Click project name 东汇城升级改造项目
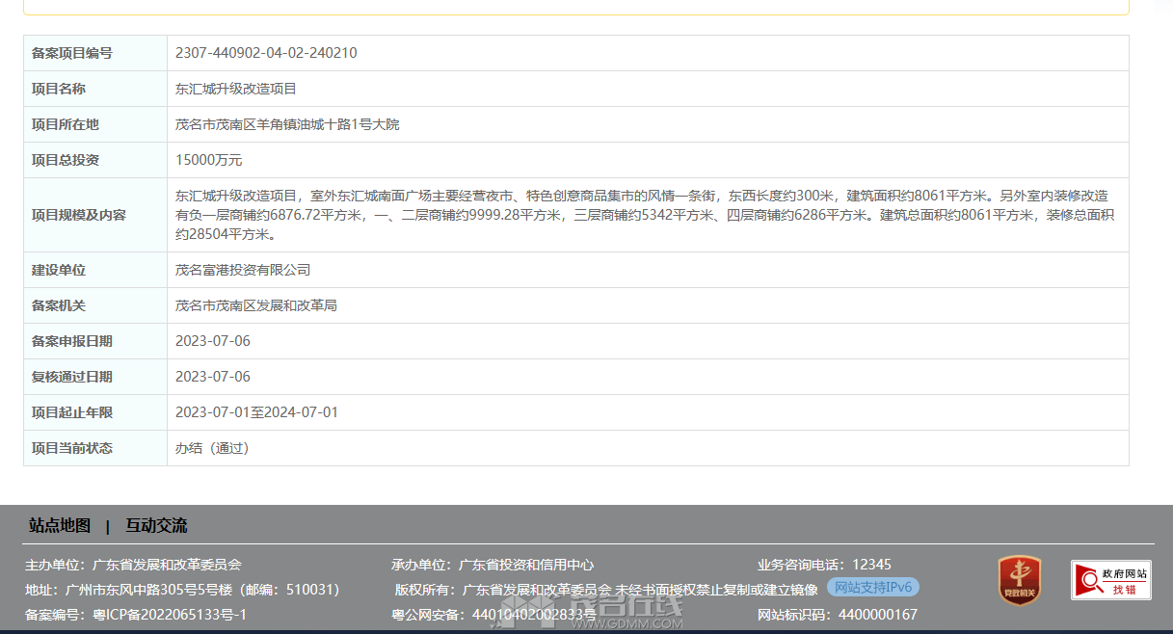Viewport: 1173px width, 634px height. tap(236, 89)
